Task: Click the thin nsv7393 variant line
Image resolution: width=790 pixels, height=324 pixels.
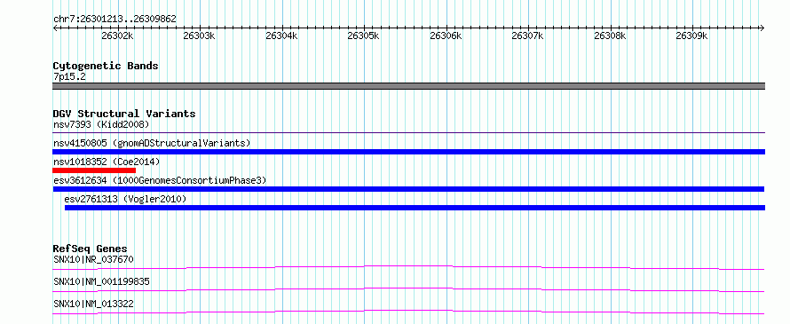Action: click(409, 132)
